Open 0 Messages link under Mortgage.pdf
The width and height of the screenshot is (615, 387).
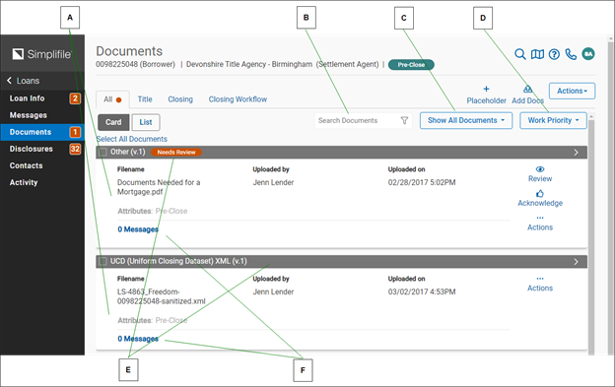tap(138, 229)
